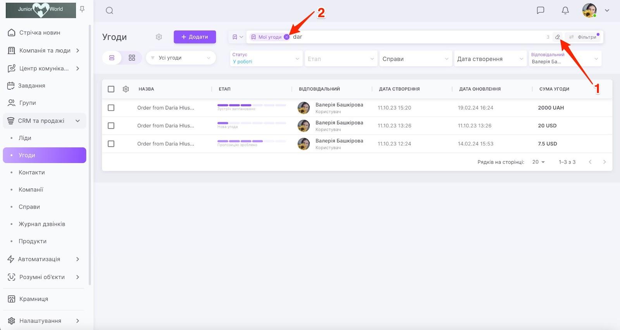Open Контакти in the sidebar
Image resolution: width=620 pixels, height=330 pixels.
coord(32,172)
